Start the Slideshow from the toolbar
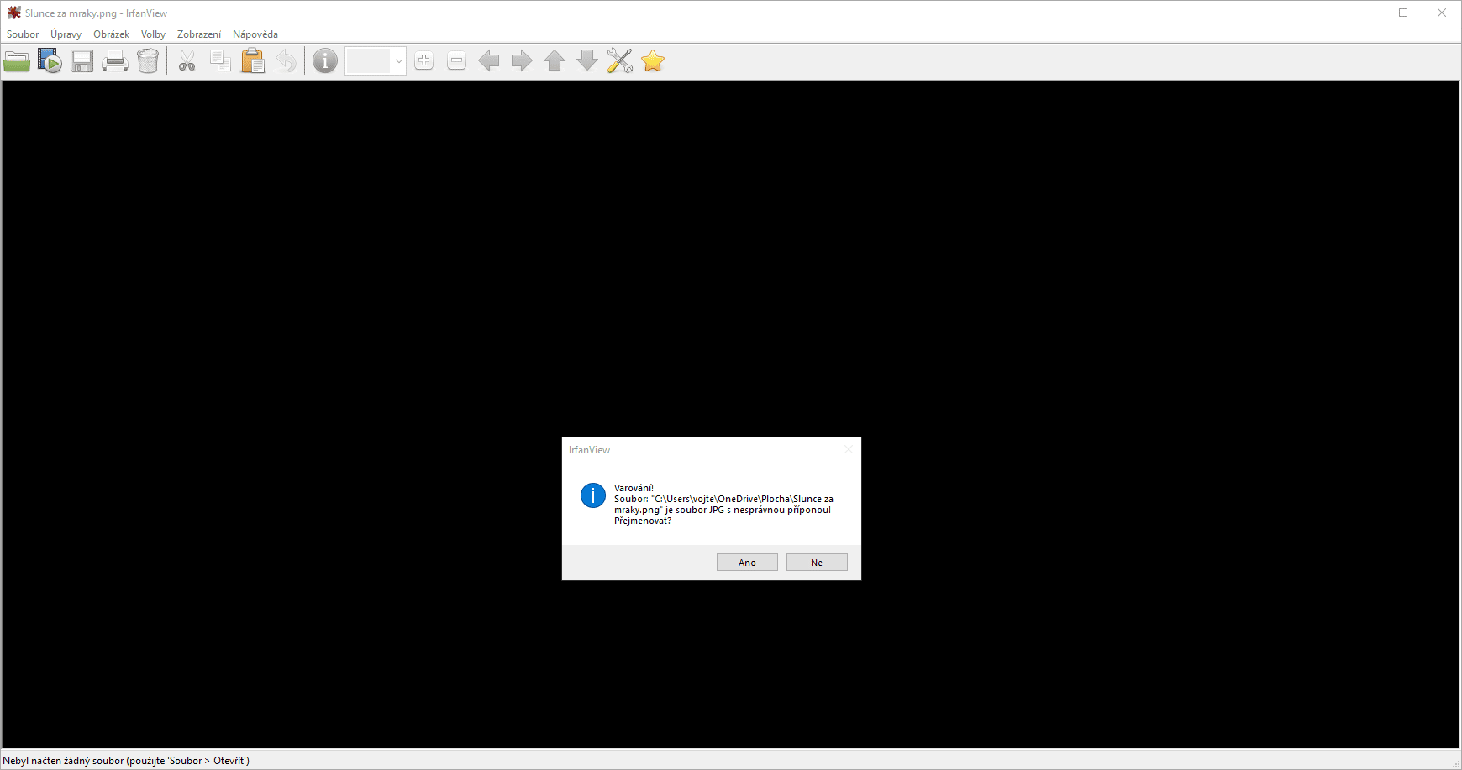1462x770 pixels. click(x=50, y=61)
